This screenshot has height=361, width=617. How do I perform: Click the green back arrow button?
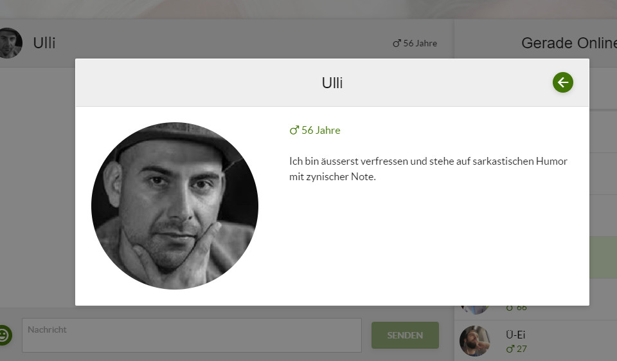tap(563, 83)
